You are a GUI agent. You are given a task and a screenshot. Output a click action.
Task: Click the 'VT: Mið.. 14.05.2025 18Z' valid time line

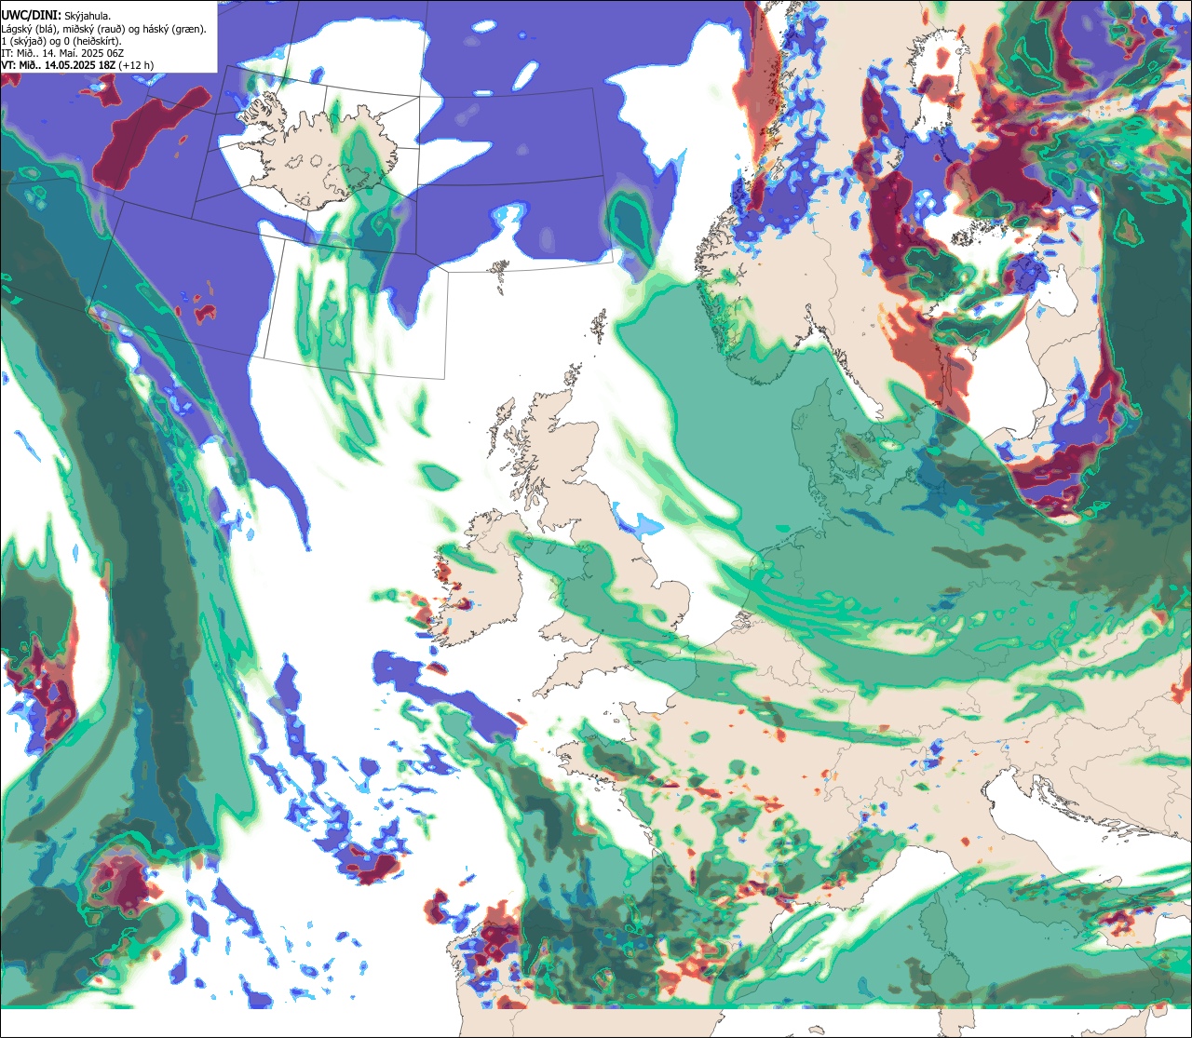coord(77,65)
